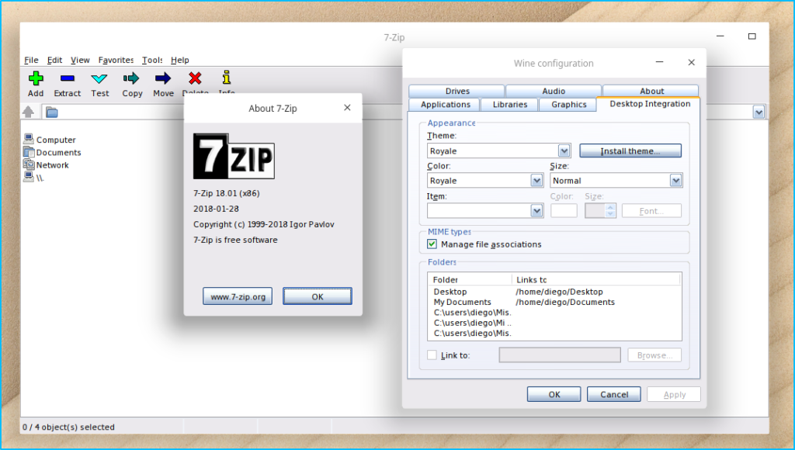This screenshot has width=795, height=450.
Task: Click the disabled Font... button
Action: click(651, 211)
